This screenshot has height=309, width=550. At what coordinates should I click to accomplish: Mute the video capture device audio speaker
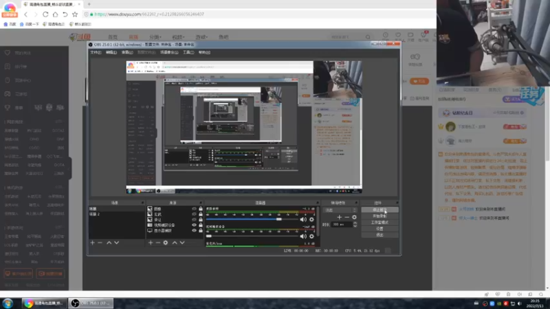(303, 236)
